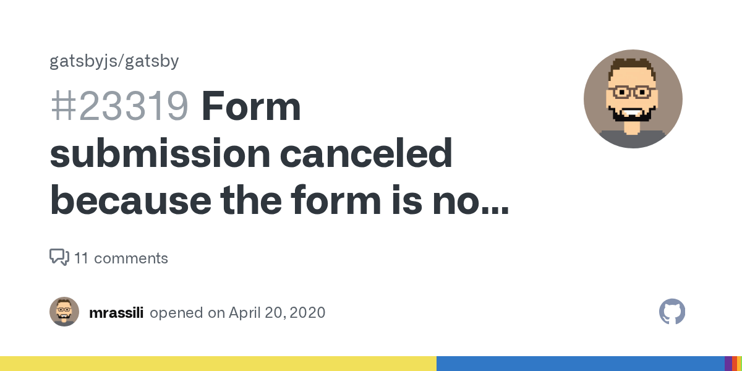Click the word 'Form' after issue number
This screenshot has height=371, width=742.
(251, 106)
